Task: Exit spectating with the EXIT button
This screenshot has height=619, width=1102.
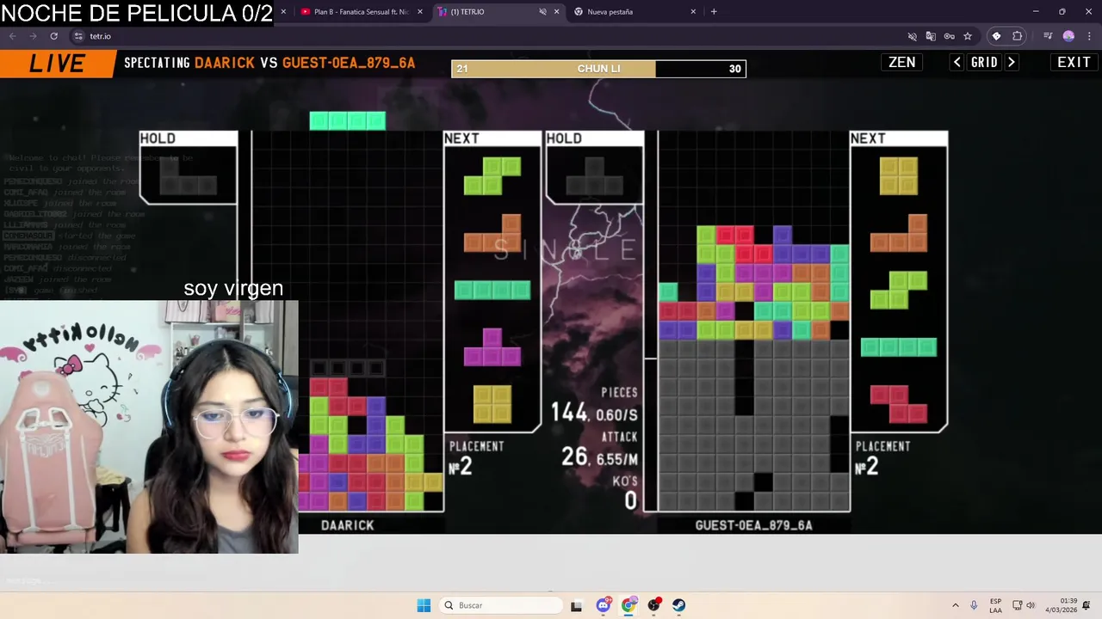Action: tap(1074, 62)
